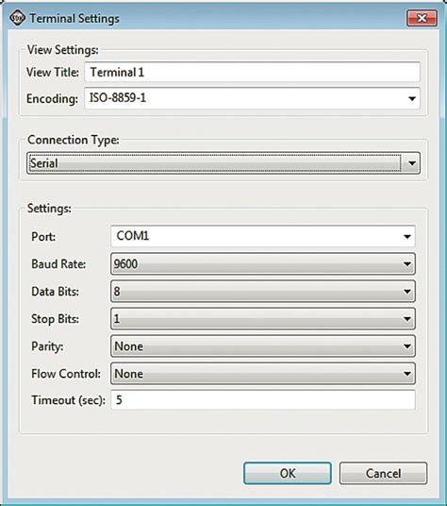
Task: Open the Baud Rate 9600 dropdown
Action: 263,264
